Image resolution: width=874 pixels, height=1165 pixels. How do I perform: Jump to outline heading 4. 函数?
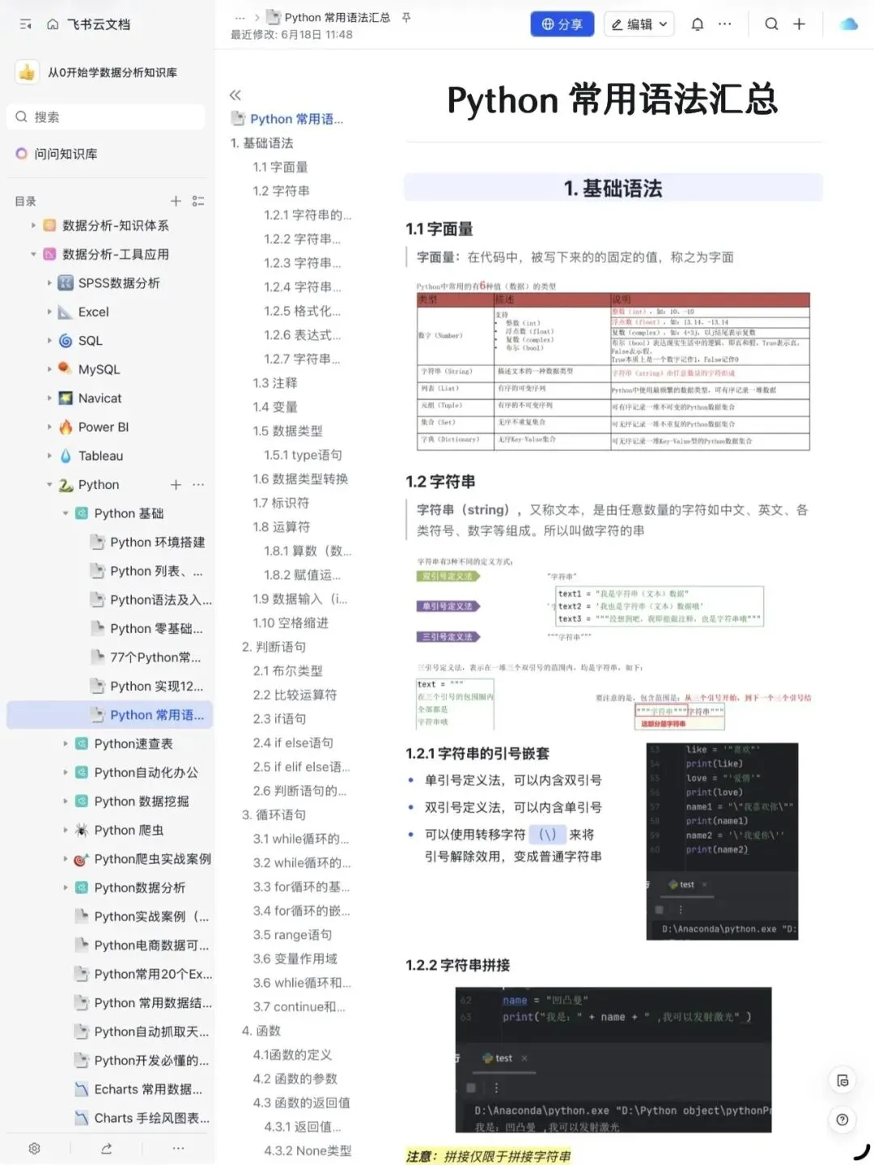[261, 1030]
